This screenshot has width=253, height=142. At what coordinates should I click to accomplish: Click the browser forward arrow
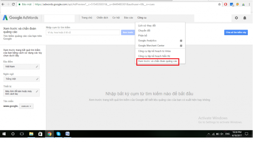[x=8, y=4]
